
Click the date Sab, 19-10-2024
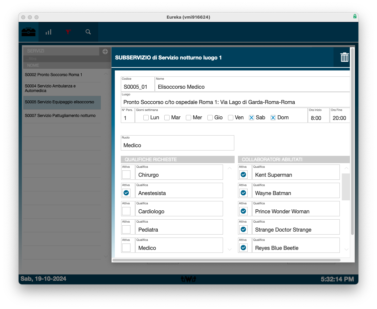click(x=43, y=279)
